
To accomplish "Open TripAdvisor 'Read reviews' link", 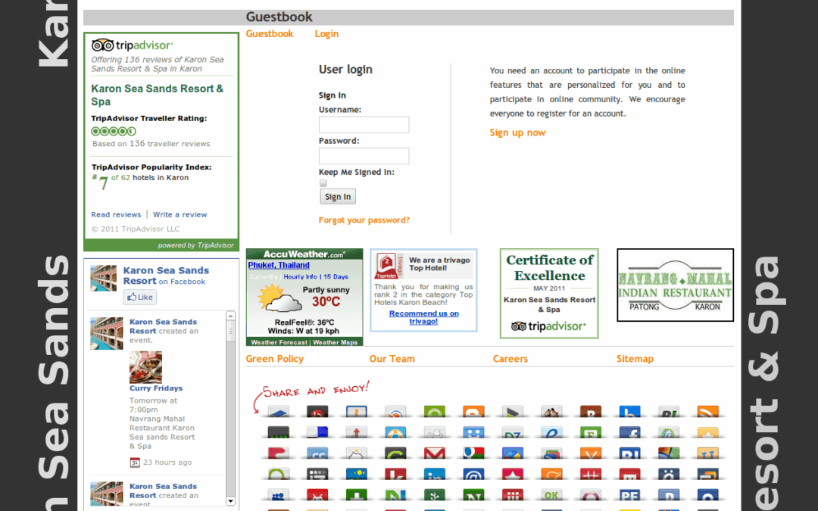I will coord(116,214).
